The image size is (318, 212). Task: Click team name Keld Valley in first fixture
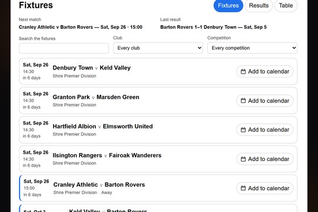pyautogui.click(x=115, y=68)
